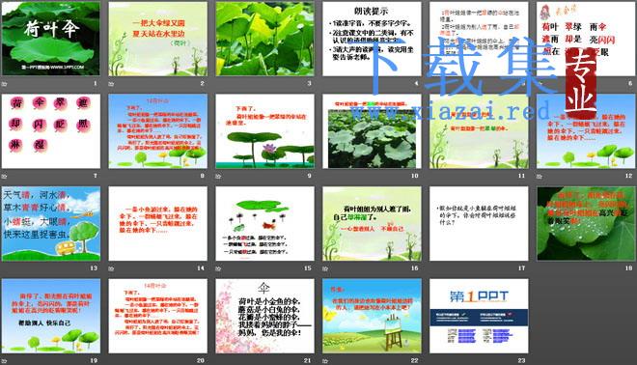This screenshot has height=365, width=637.
Task: Select slide 13 with school bus illustration
Action: tap(51, 224)
